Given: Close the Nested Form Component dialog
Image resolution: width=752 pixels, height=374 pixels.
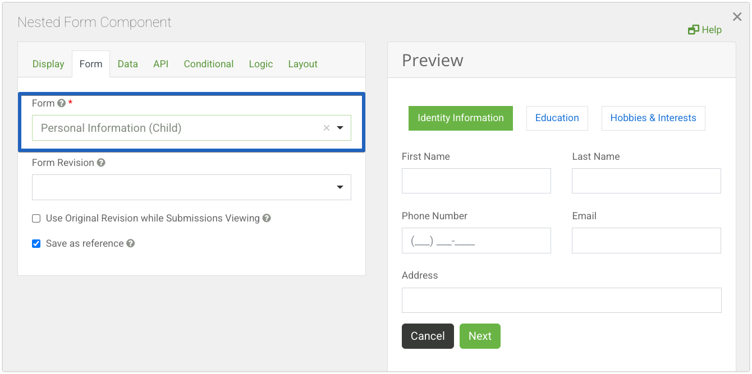Looking at the screenshot, I should (x=737, y=17).
